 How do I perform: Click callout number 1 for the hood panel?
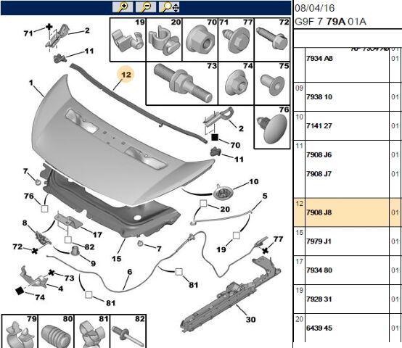point(31,83)
